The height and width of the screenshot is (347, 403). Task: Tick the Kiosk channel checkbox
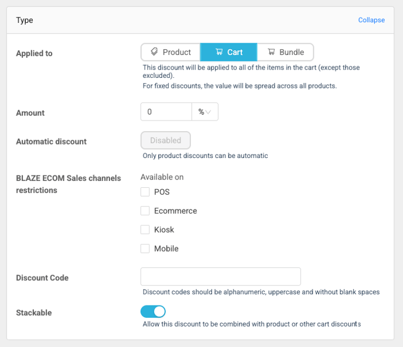click(145, 230)
